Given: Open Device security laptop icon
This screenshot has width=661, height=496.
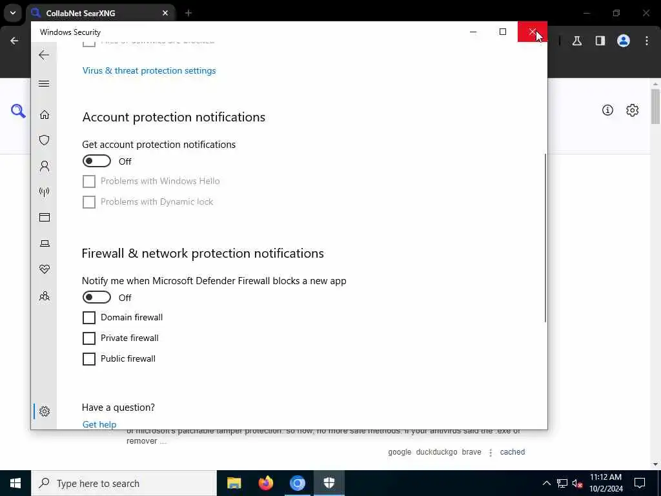Looking at the screenshot, I should click(45, 243).
